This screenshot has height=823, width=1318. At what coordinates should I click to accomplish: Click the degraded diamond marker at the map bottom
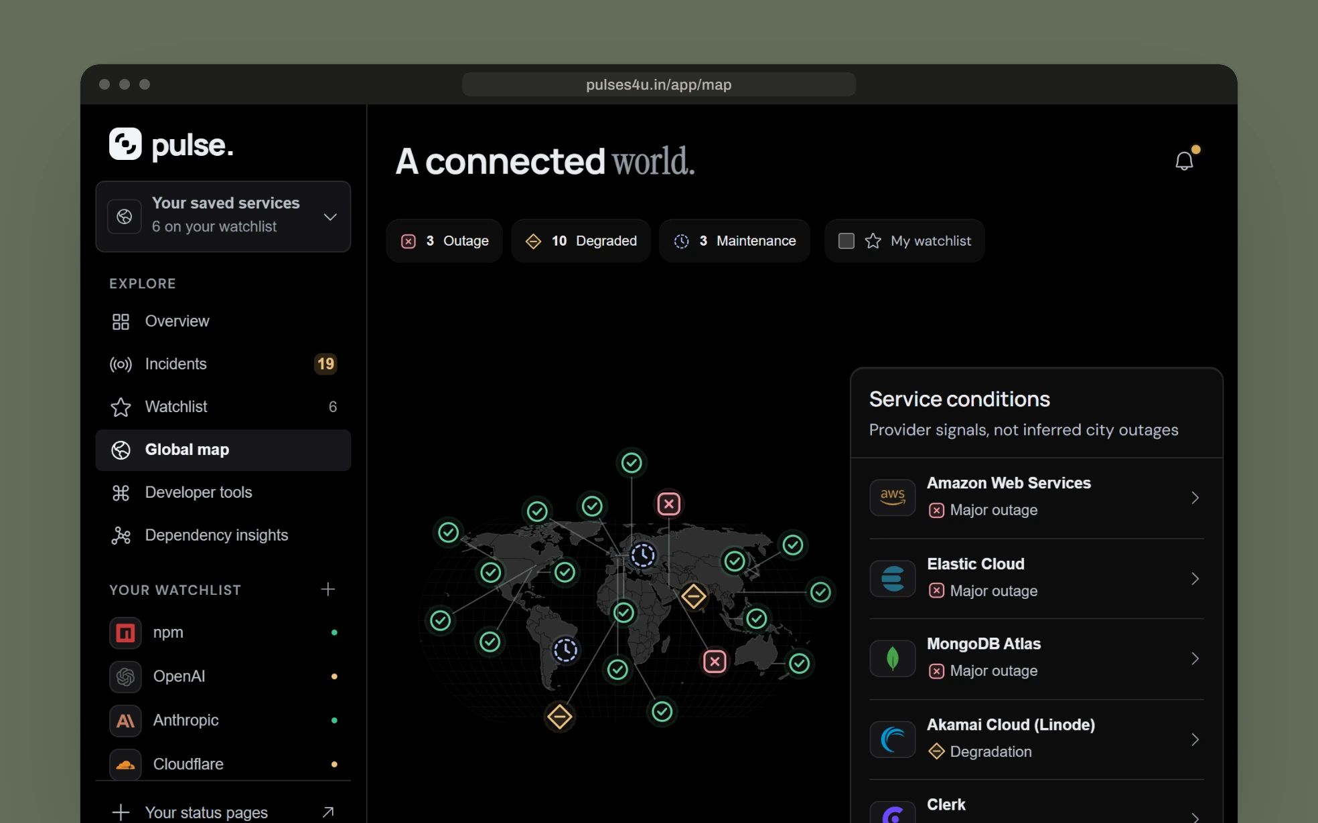pos(559,717)
